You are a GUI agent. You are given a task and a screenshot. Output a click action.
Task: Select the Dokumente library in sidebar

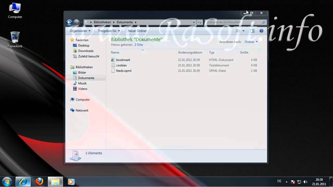pos(86,78)
